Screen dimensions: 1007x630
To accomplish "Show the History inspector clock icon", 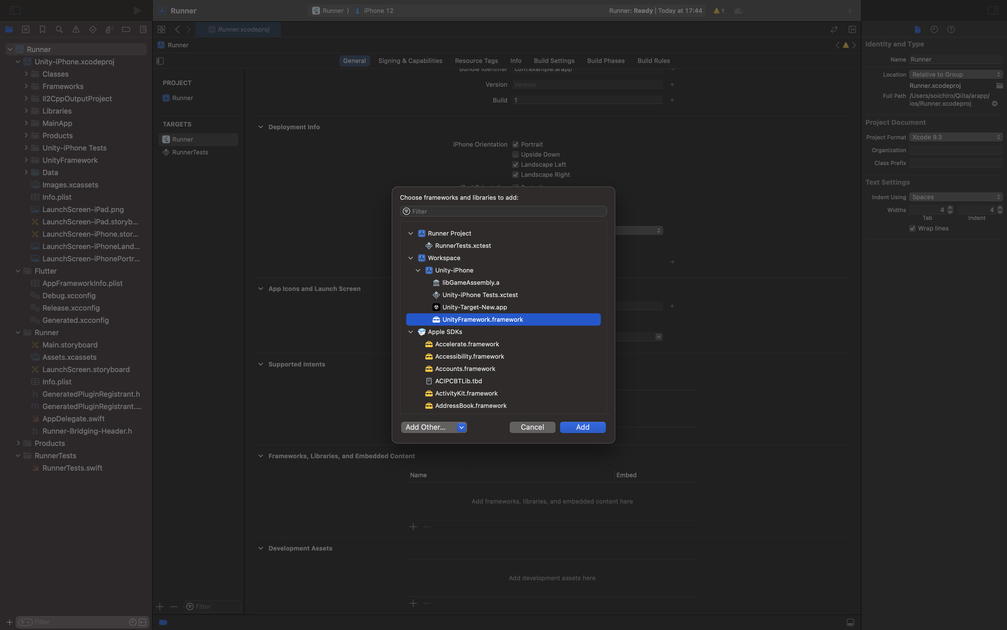I will coord(934,30).
